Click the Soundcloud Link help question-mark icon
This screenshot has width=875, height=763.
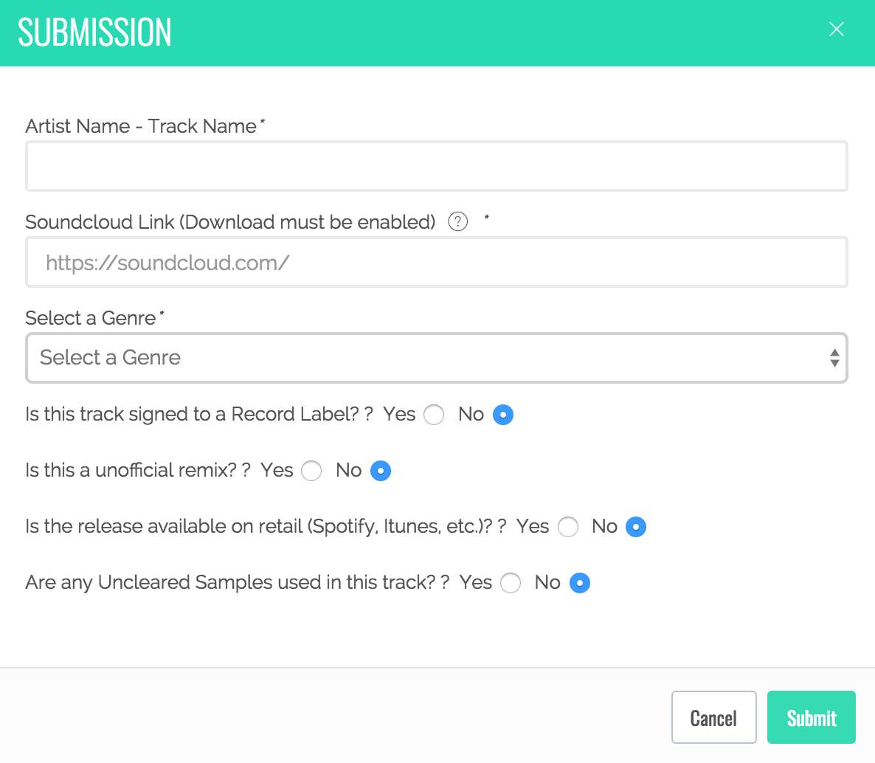[458, 221]
